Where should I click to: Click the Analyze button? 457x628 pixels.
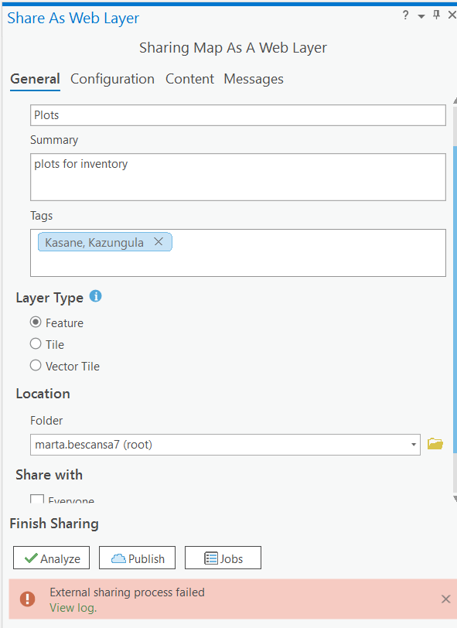(x=51, y=558)
